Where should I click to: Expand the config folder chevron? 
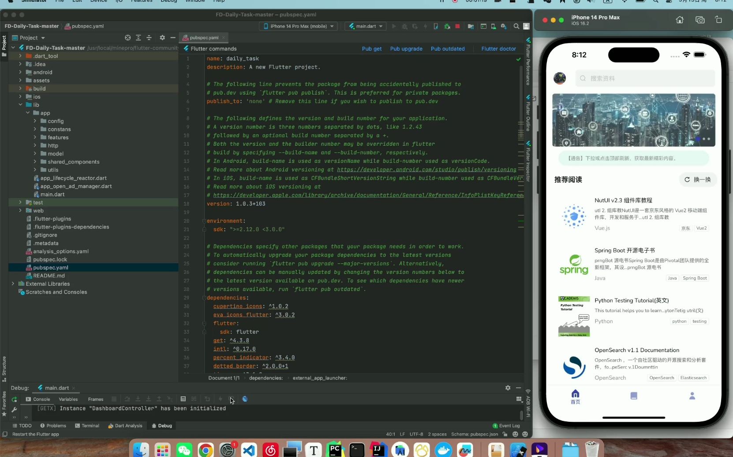[35, 121]
